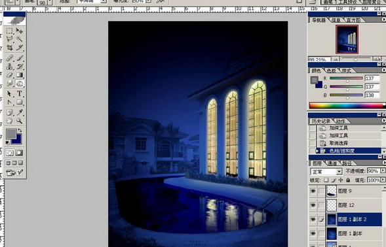Switch to the 动作 tab
Viewport: 386px width, 247px height.
(x=341, y=121)
